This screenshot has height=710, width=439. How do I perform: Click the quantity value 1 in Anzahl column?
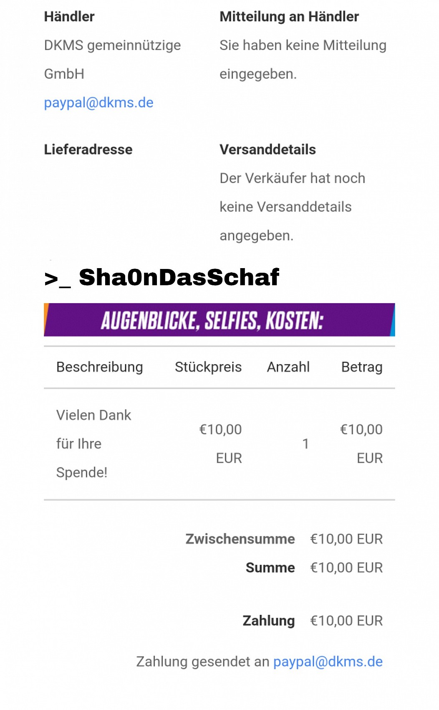pos(305,444)
